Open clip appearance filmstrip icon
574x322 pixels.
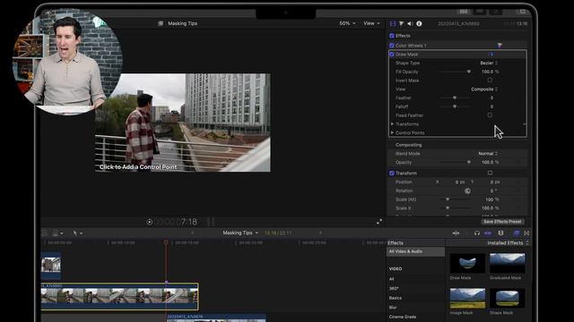tap(500, 233)
